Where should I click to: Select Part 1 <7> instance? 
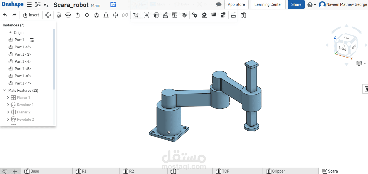(x=23, y=83)
